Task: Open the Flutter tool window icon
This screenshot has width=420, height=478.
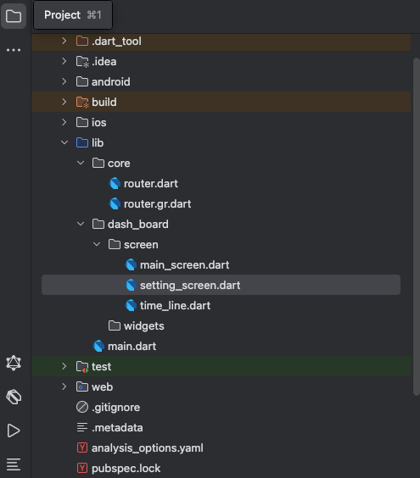Action: pos(14,397)
